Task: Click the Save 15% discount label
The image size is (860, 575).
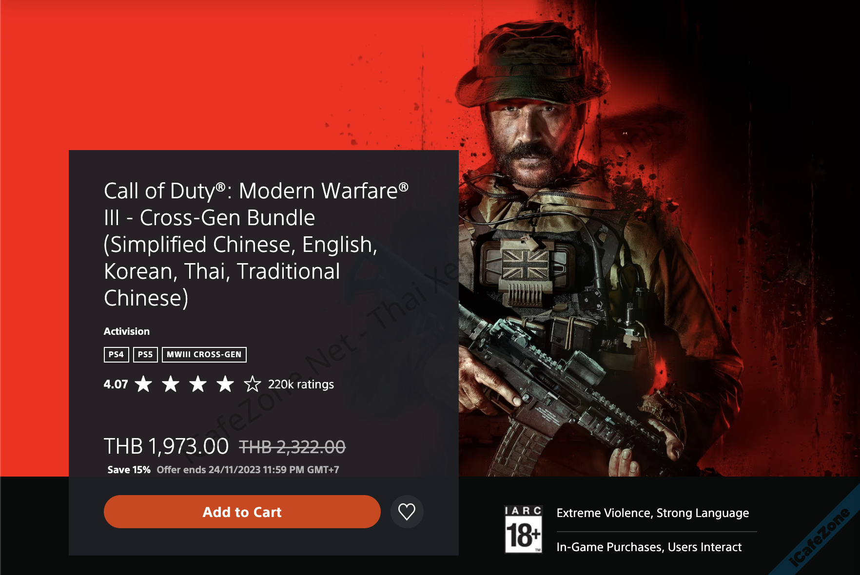Action: click(x=129, y=470)
